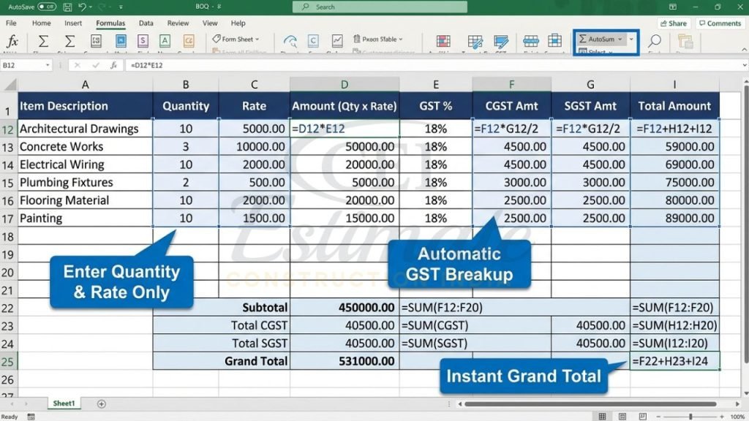Open the Comments pane button
Viewport: 749px width, 421px height.
coord(720,23)
